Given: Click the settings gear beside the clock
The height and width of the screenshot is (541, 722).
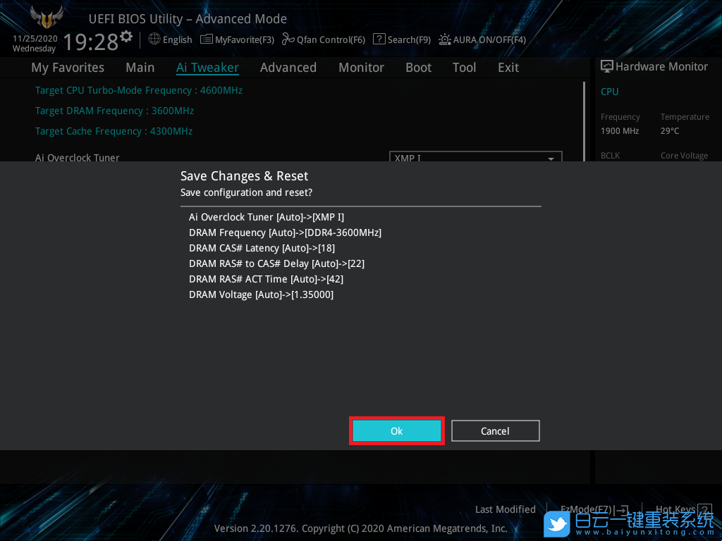Looking at the screenshot, I should click(x=126, y=36).
